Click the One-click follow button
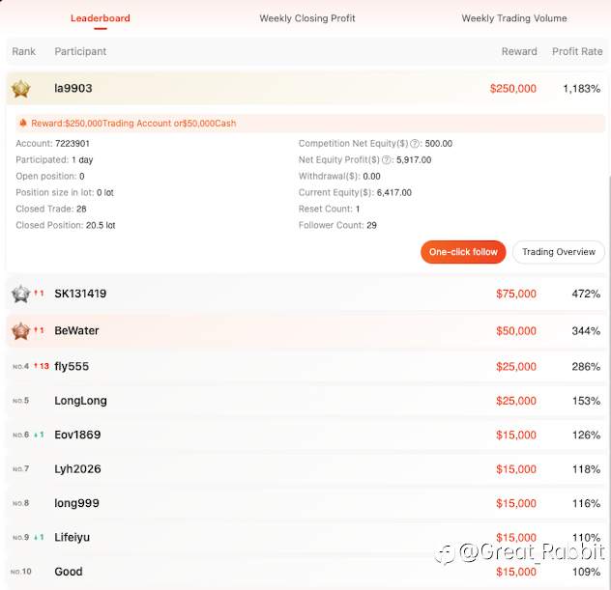 tap(463, 252)
